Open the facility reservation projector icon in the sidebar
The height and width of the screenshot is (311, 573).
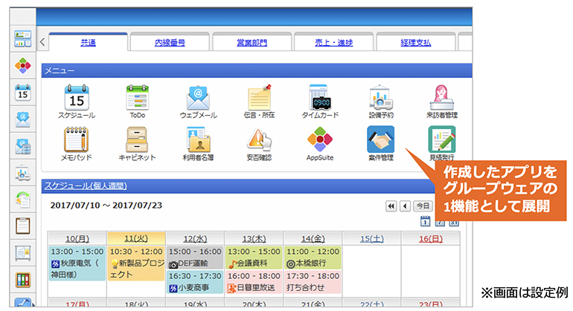pos(22,173)
